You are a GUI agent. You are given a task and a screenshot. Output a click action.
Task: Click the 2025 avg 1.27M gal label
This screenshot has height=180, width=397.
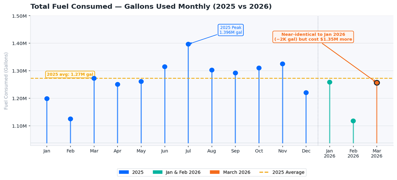point(70,74)
